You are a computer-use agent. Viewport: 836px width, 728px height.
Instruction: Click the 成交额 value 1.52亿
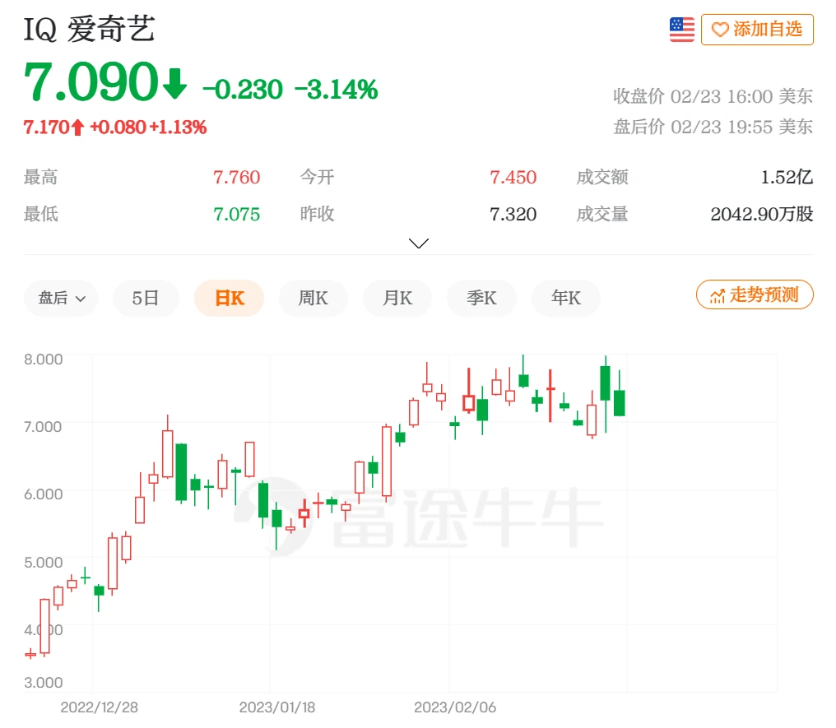pyautogui.click(x=787, y=177)
